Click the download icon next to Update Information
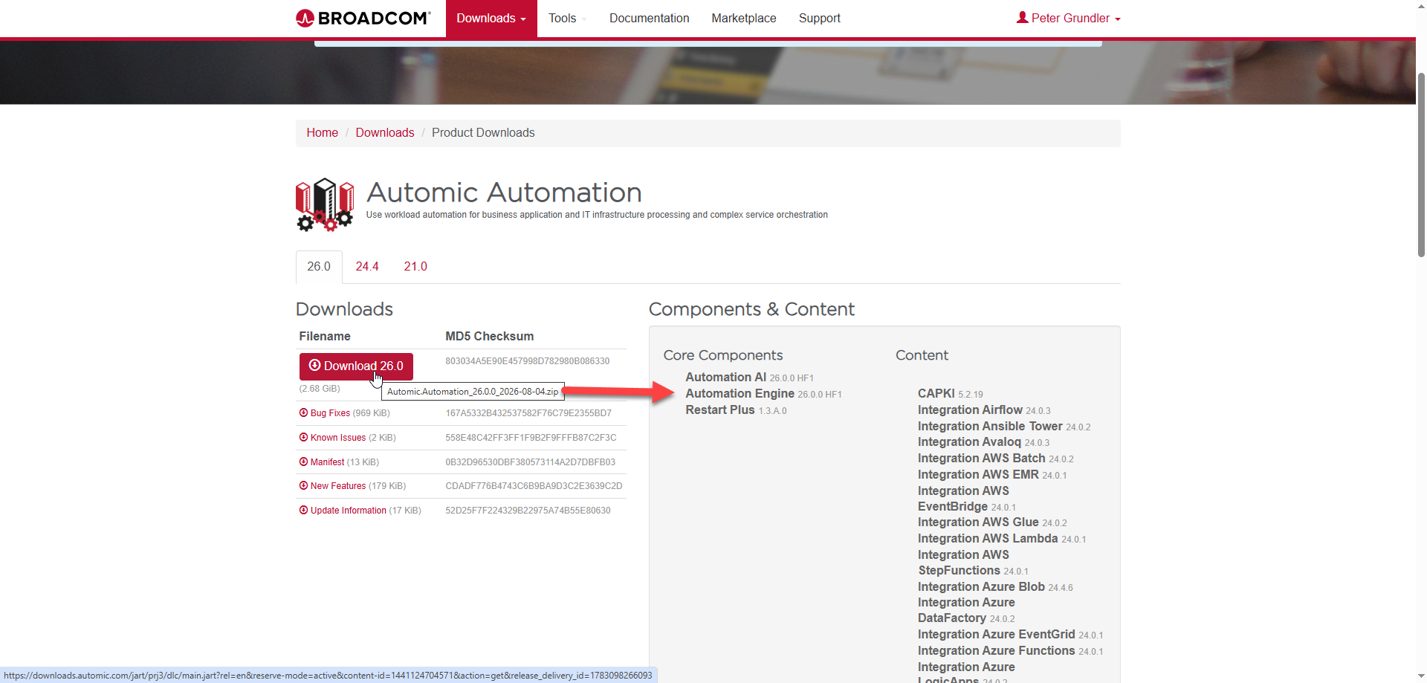The width and height of the screenshot is (1427, 683). [x=303, y=510]
